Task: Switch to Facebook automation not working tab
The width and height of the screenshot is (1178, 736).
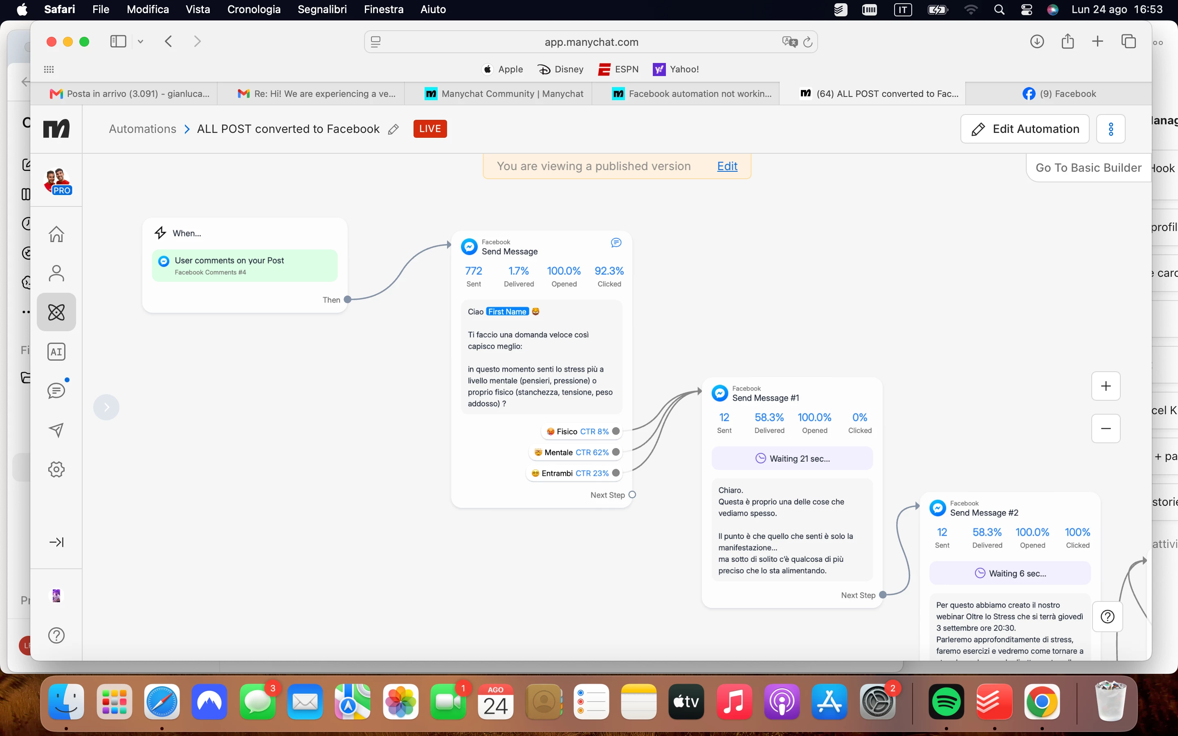Action: (x=686, y=94)
